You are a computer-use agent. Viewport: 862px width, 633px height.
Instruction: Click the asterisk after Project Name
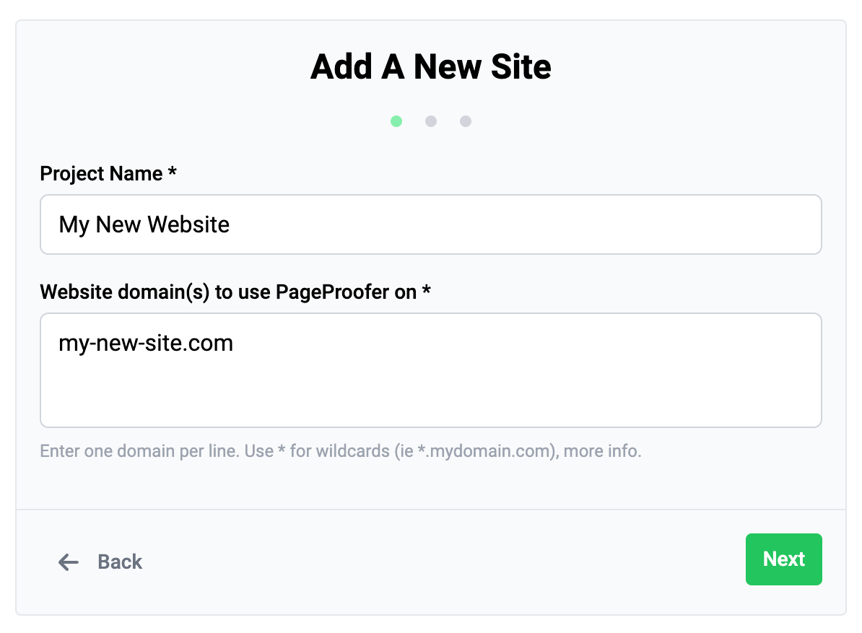click(x=172, y=174)
